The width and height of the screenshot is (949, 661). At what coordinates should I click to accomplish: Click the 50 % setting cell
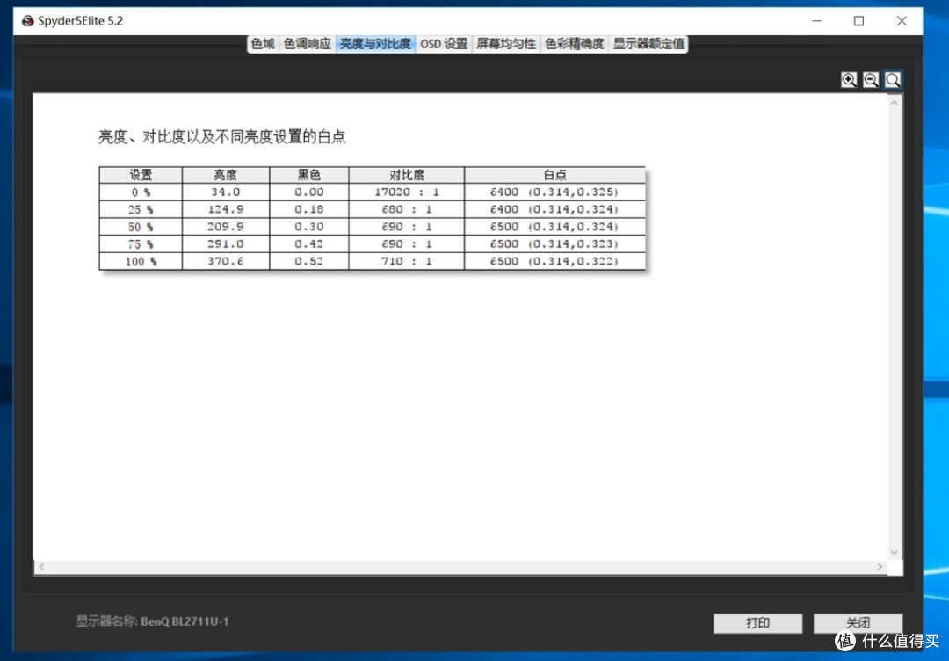pyautogui.click(x=141, y=227)
